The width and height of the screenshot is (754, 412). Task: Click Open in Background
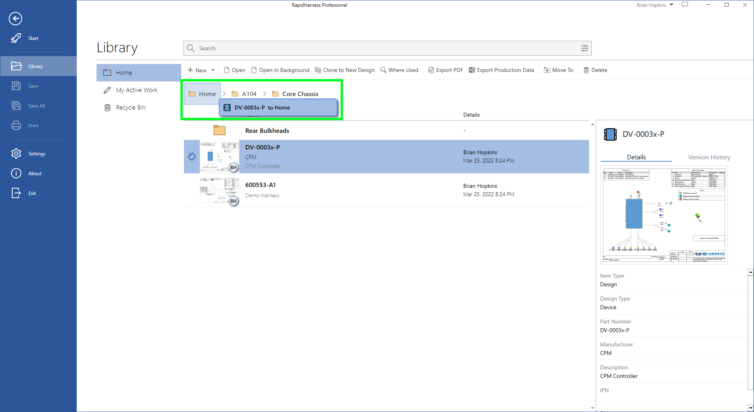280,70
